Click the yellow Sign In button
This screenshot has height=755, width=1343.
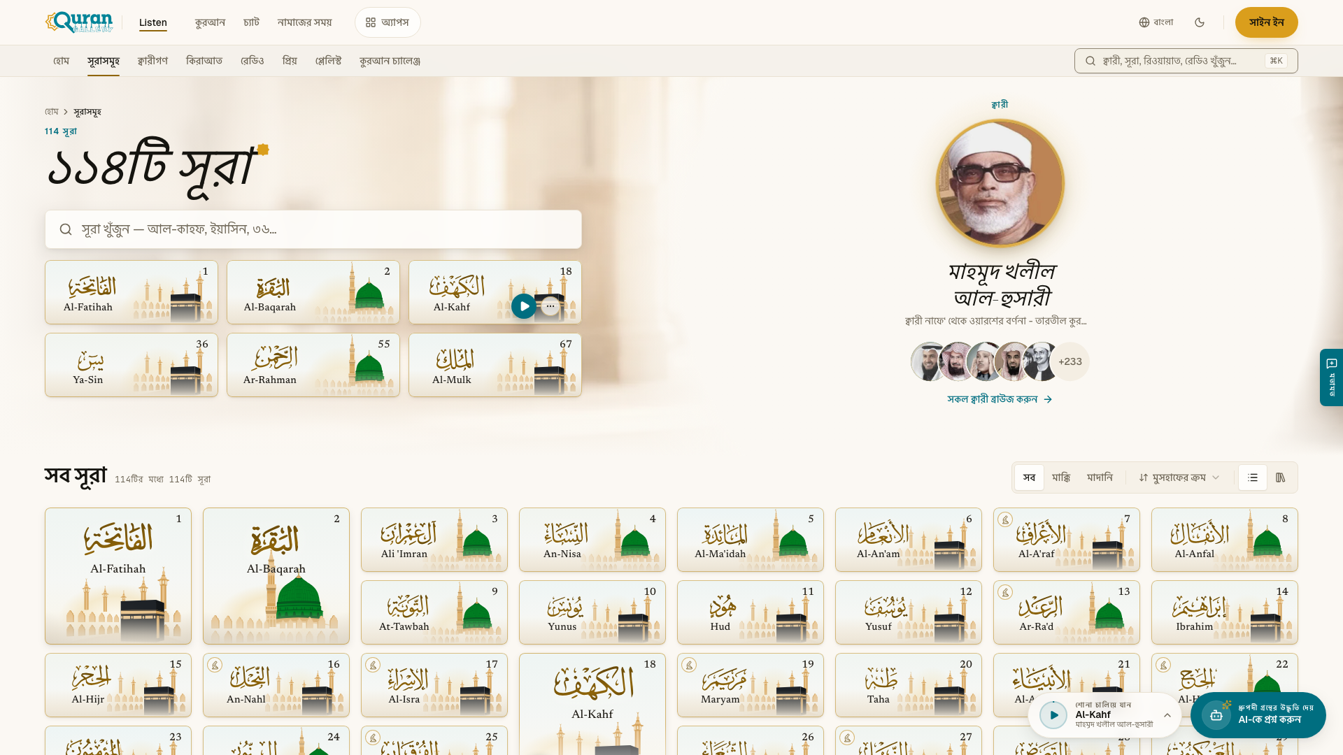[1266, 22]
